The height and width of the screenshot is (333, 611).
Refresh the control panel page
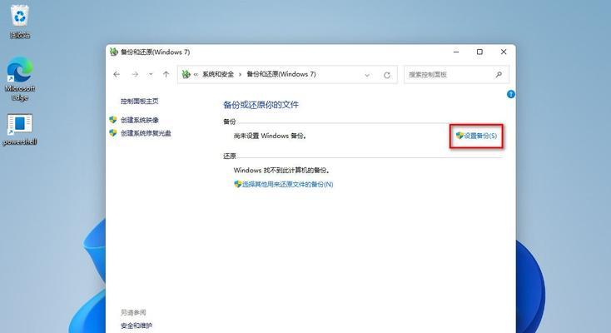point(387,75)
